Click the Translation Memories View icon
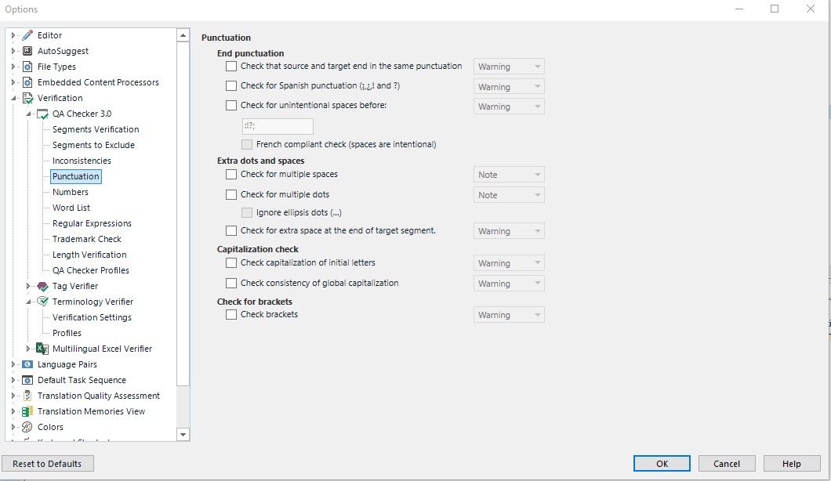Image resolution: width=831 pixels, height=481 pixels. tap(28, 411)
